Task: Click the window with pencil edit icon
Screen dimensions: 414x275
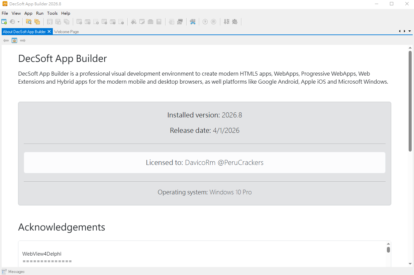Action: pos(142,22)
